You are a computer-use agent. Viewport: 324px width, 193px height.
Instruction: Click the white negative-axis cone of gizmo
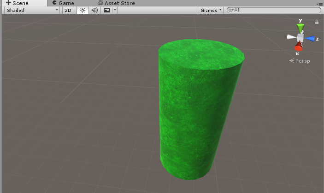(x=292, y=37)
